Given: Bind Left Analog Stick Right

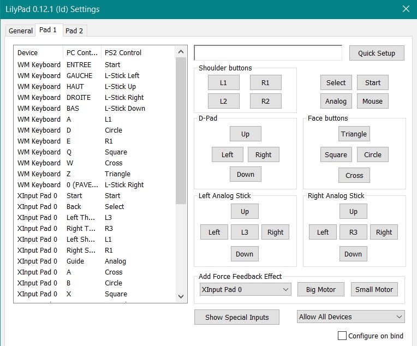Looking at the screenshot, I should coord(275,232).
